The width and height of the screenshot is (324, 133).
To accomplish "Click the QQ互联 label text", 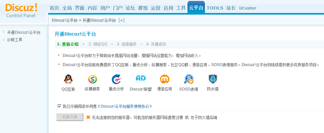I will point(68,89).
